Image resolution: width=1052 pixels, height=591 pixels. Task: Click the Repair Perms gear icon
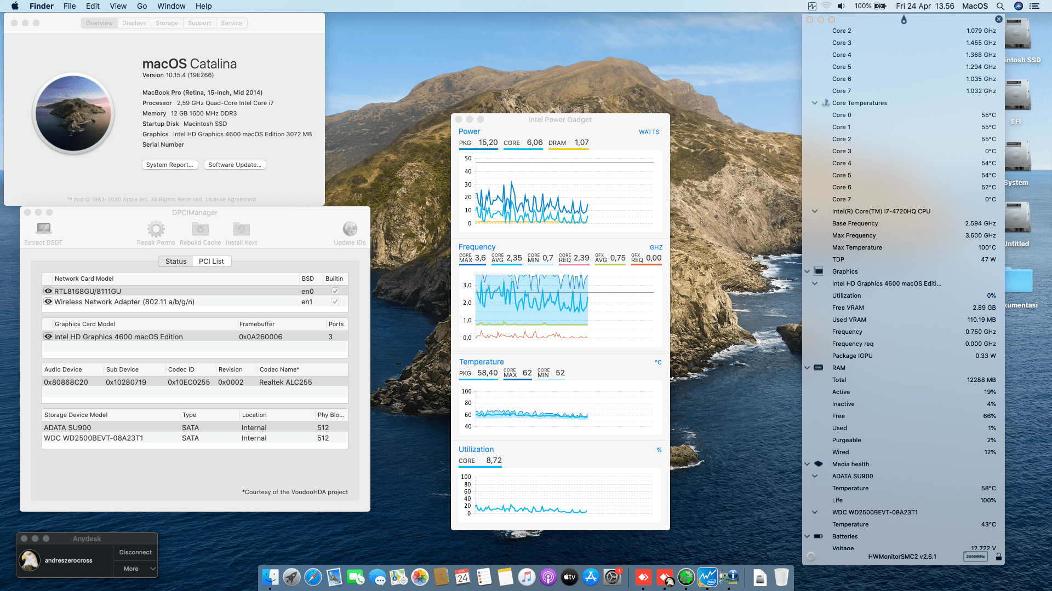click(156, 229)
